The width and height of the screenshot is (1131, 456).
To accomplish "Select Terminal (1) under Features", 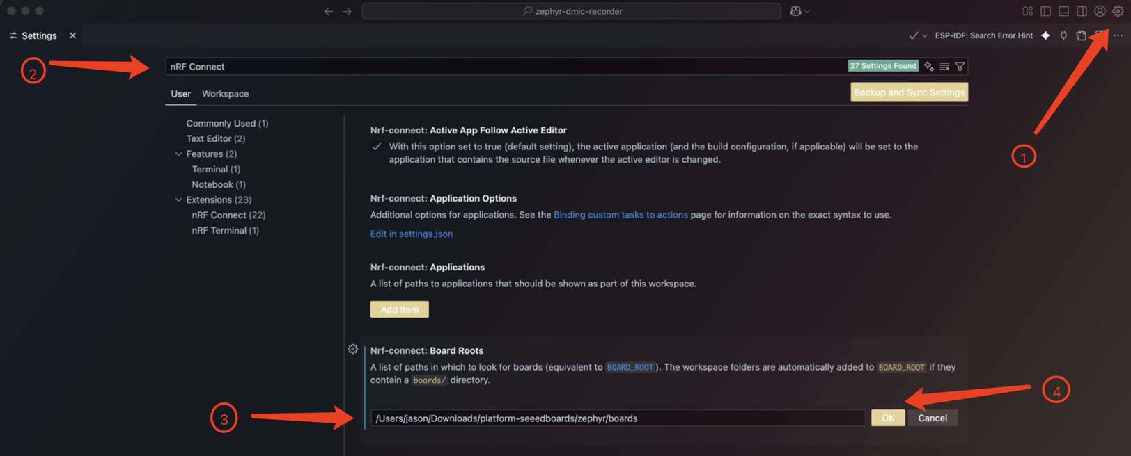I will [216, 169].
